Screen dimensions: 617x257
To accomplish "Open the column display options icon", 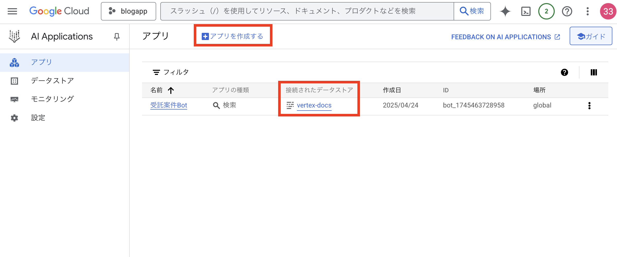I will 594,72.
